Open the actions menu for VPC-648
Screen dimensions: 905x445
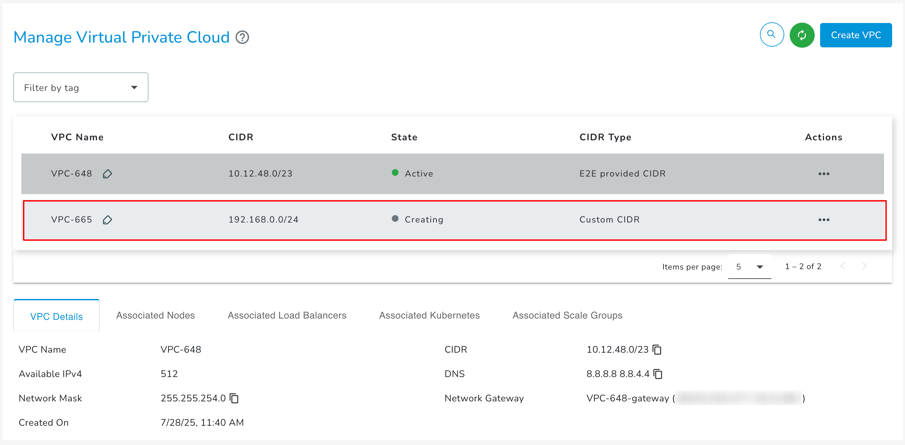pos(824,173)
